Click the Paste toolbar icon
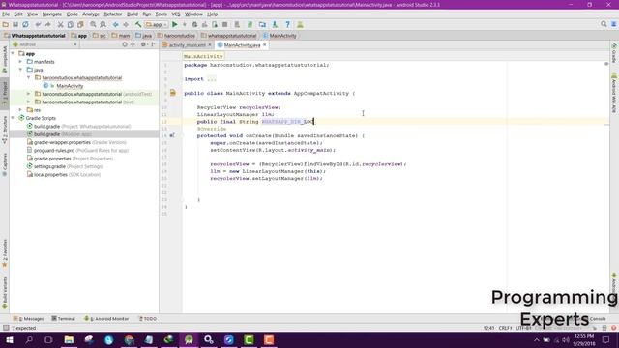Viewport: 619px width, 348px height. (80, 24)
